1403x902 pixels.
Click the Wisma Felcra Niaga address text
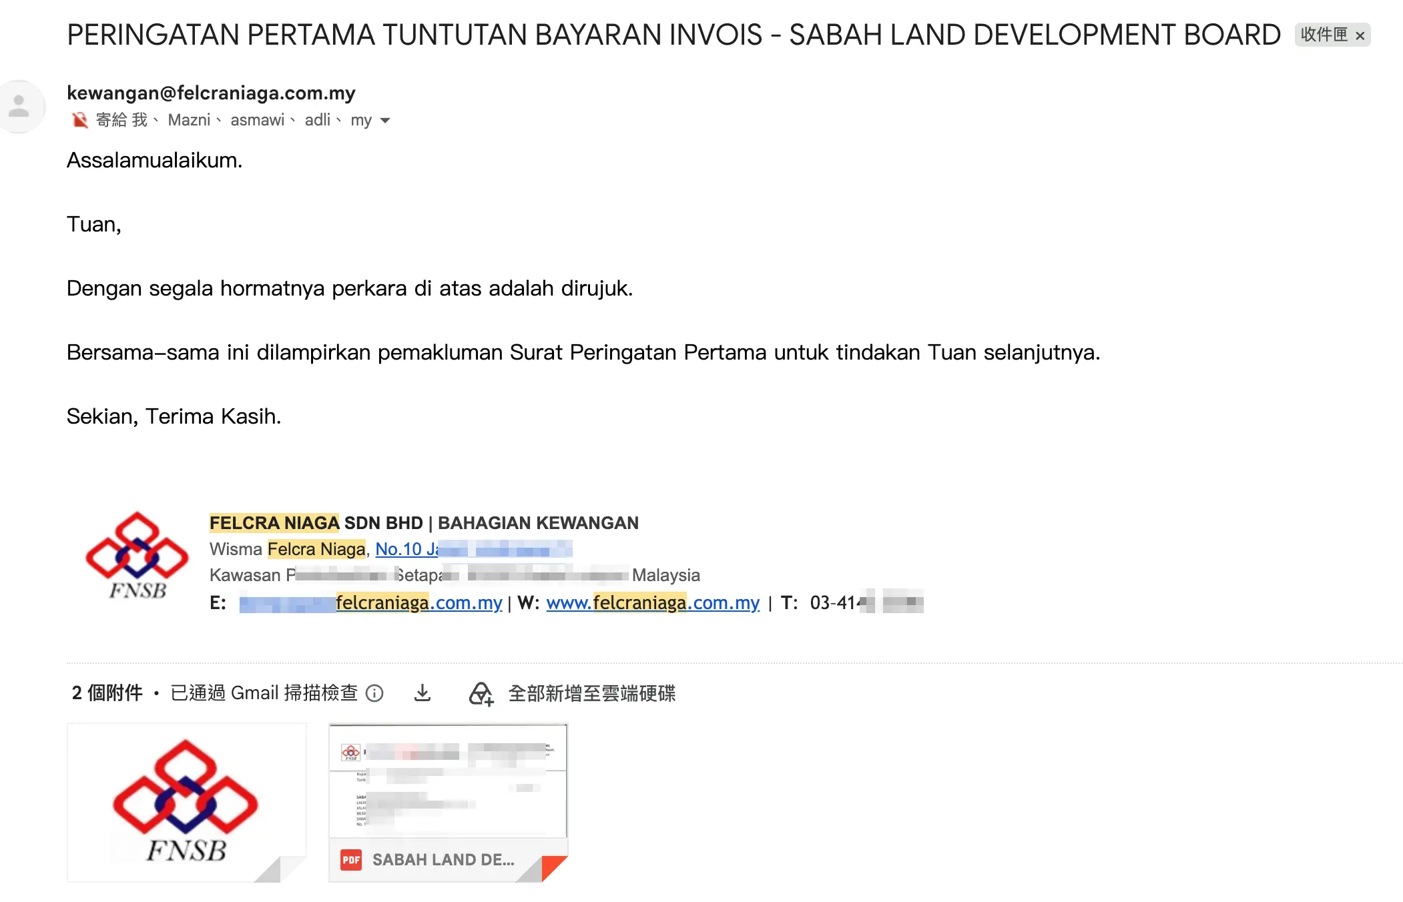click(288, 549)
